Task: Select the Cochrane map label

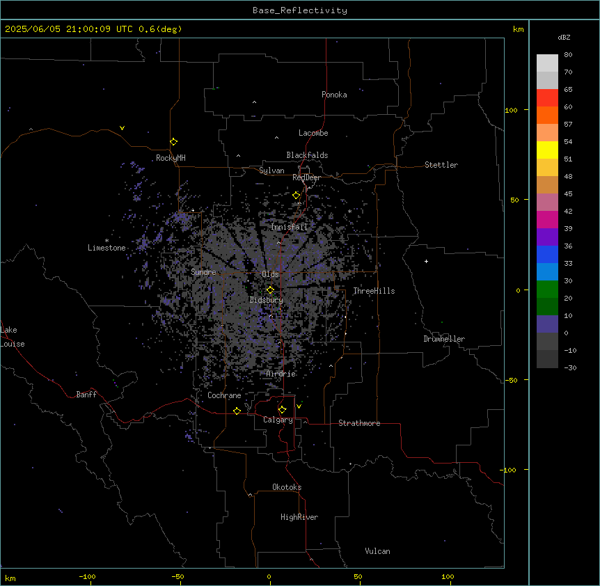Action: (x=224, y=395)
